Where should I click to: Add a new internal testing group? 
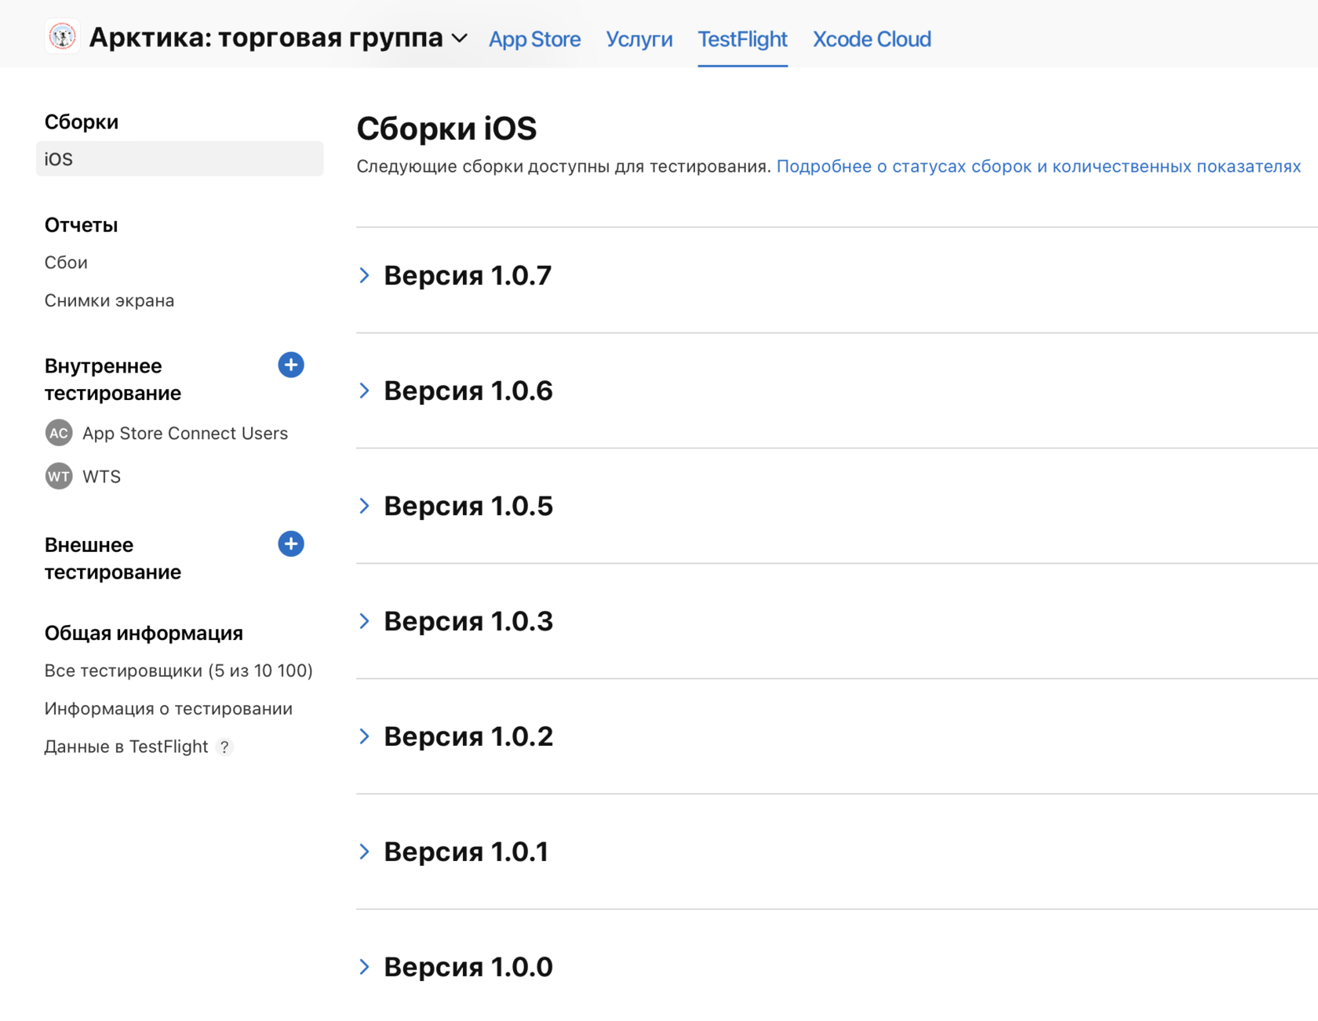point(291,365)
